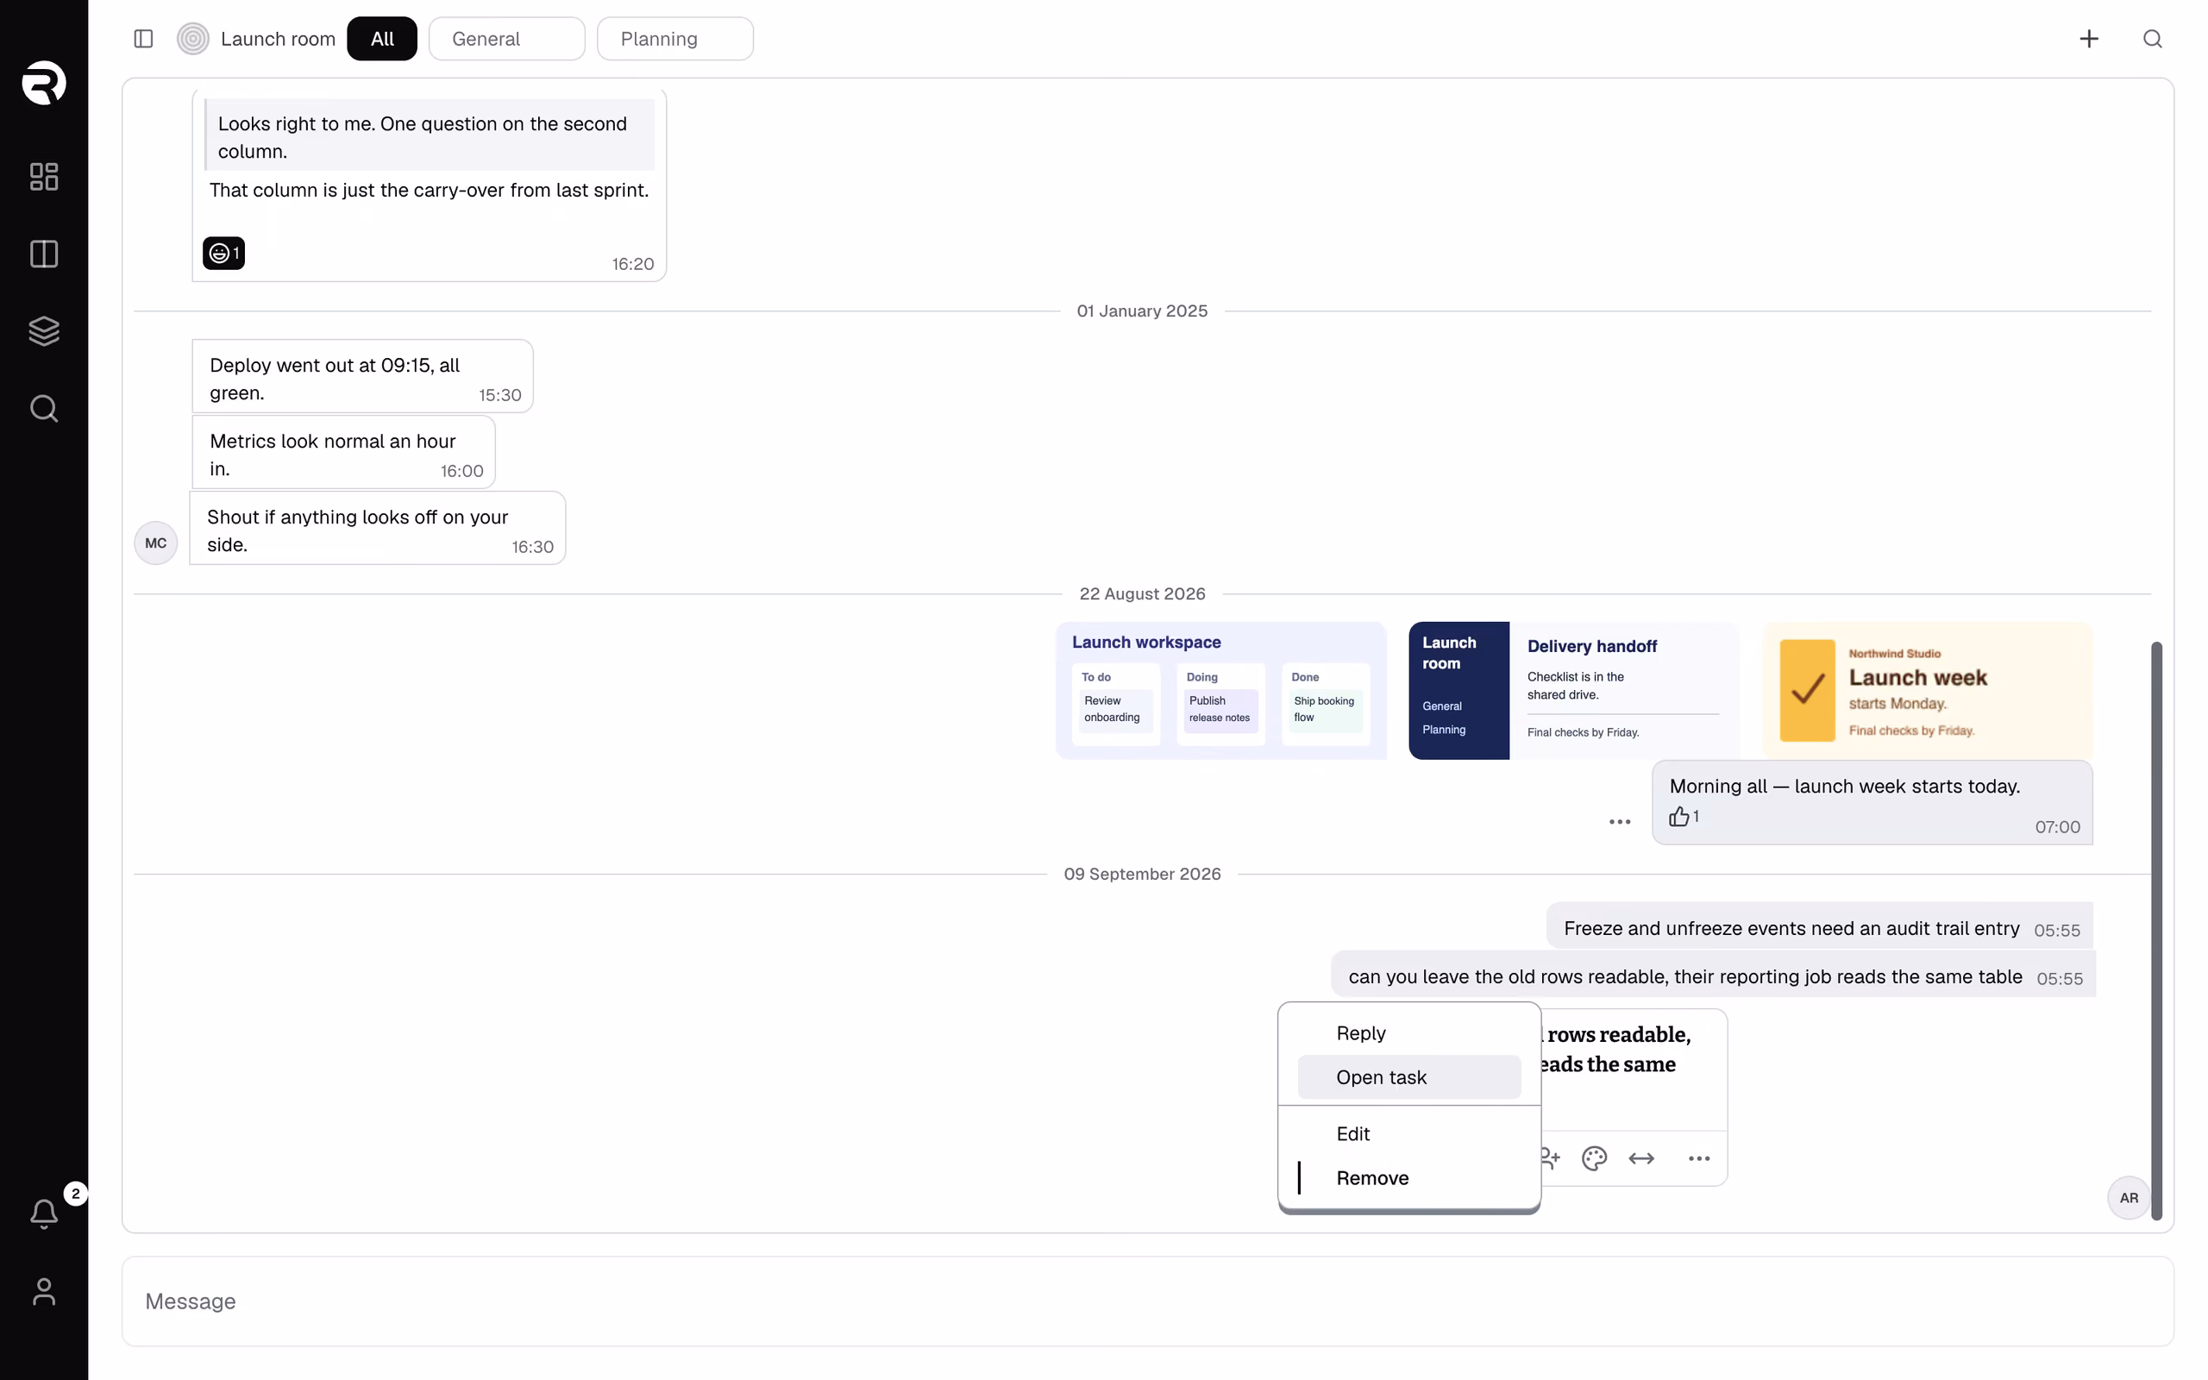Open the three-dot menu on task card

(1699, 1158)
